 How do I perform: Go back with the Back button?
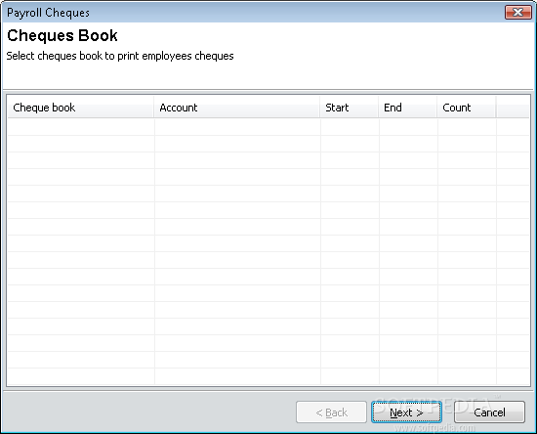coord(331,412)
